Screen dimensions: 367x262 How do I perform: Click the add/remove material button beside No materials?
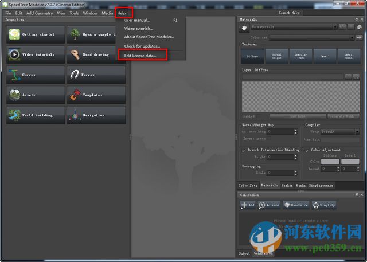(342, 27)
